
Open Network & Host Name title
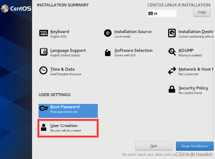[196, 69]
